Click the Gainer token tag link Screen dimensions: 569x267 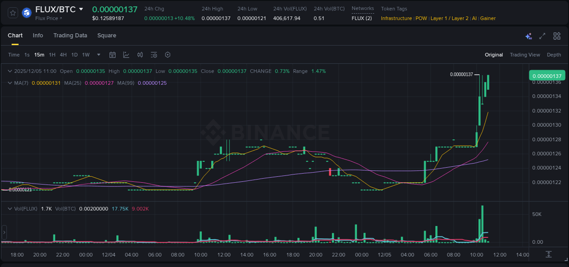[488, 18]
